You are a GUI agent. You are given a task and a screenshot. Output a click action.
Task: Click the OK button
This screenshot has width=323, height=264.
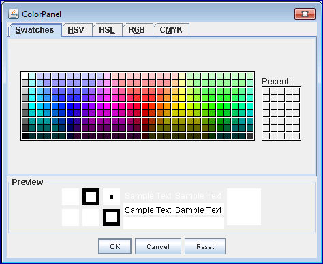pyautogui.click(x=115, y=246)
